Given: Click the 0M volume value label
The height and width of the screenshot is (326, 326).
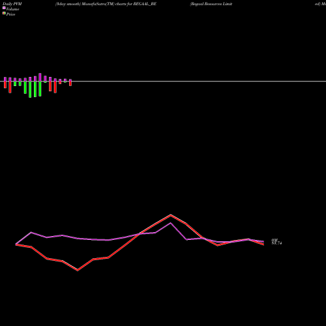Looking at the screenshot, I should pyautogui.click(x=274, y=240).
